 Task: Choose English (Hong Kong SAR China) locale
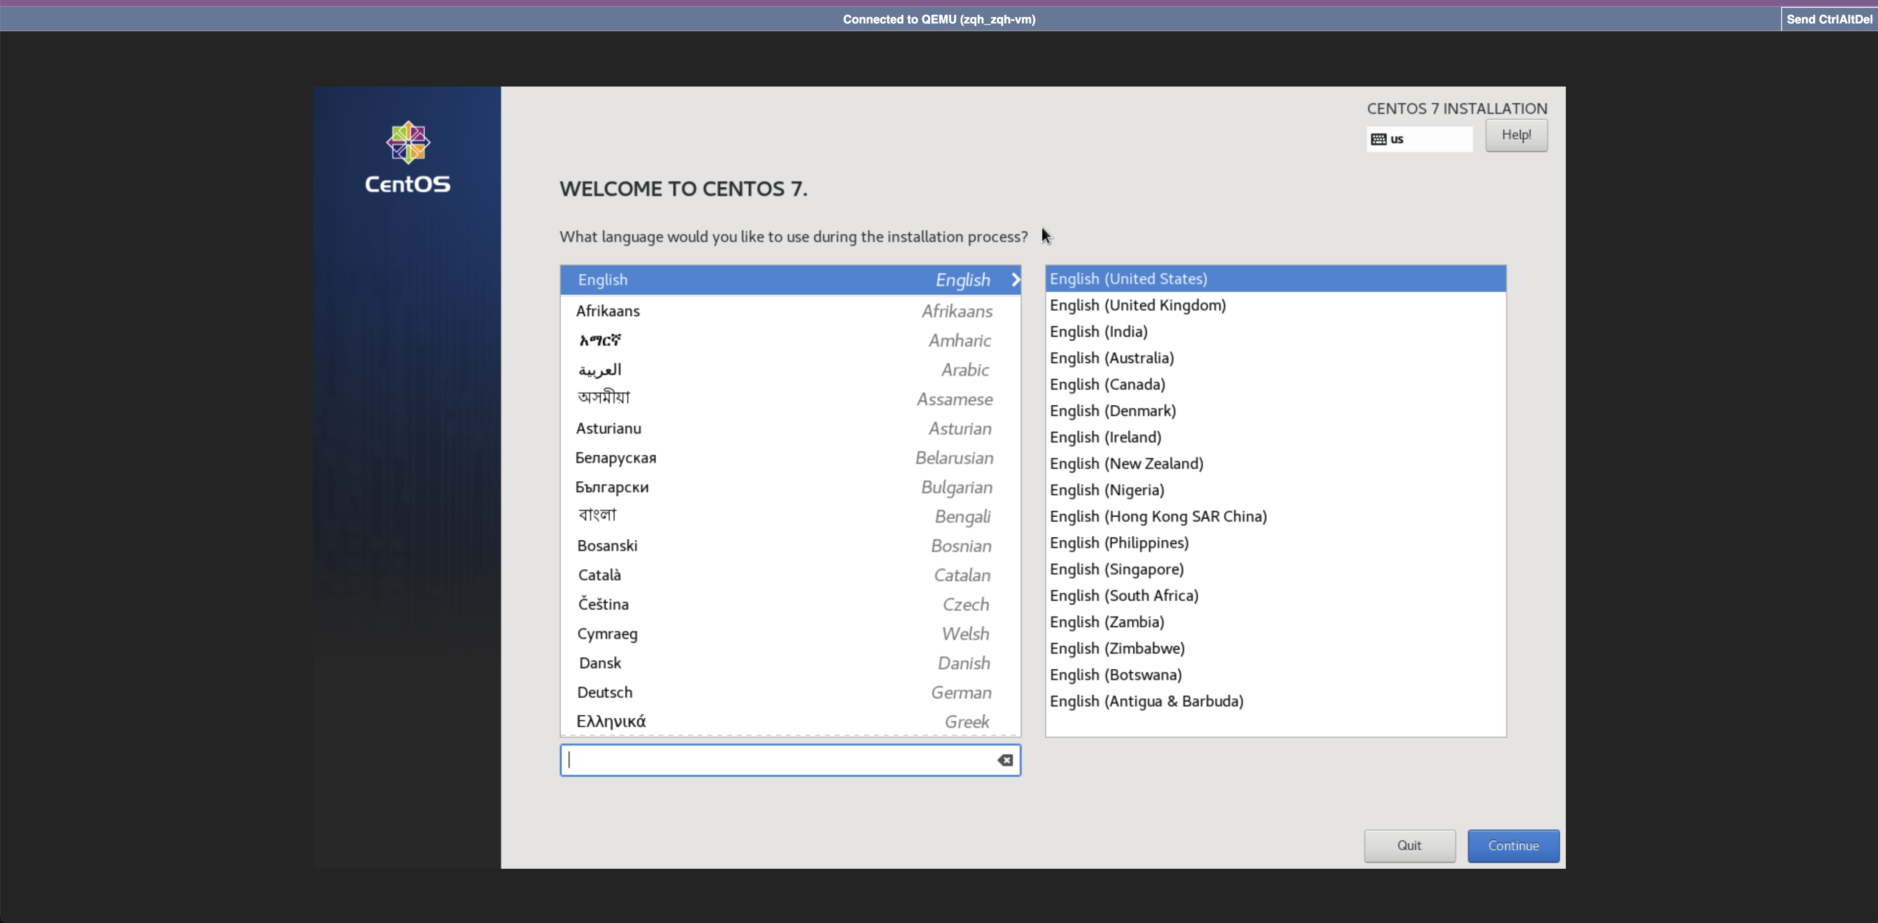[x=1276, y=517]
